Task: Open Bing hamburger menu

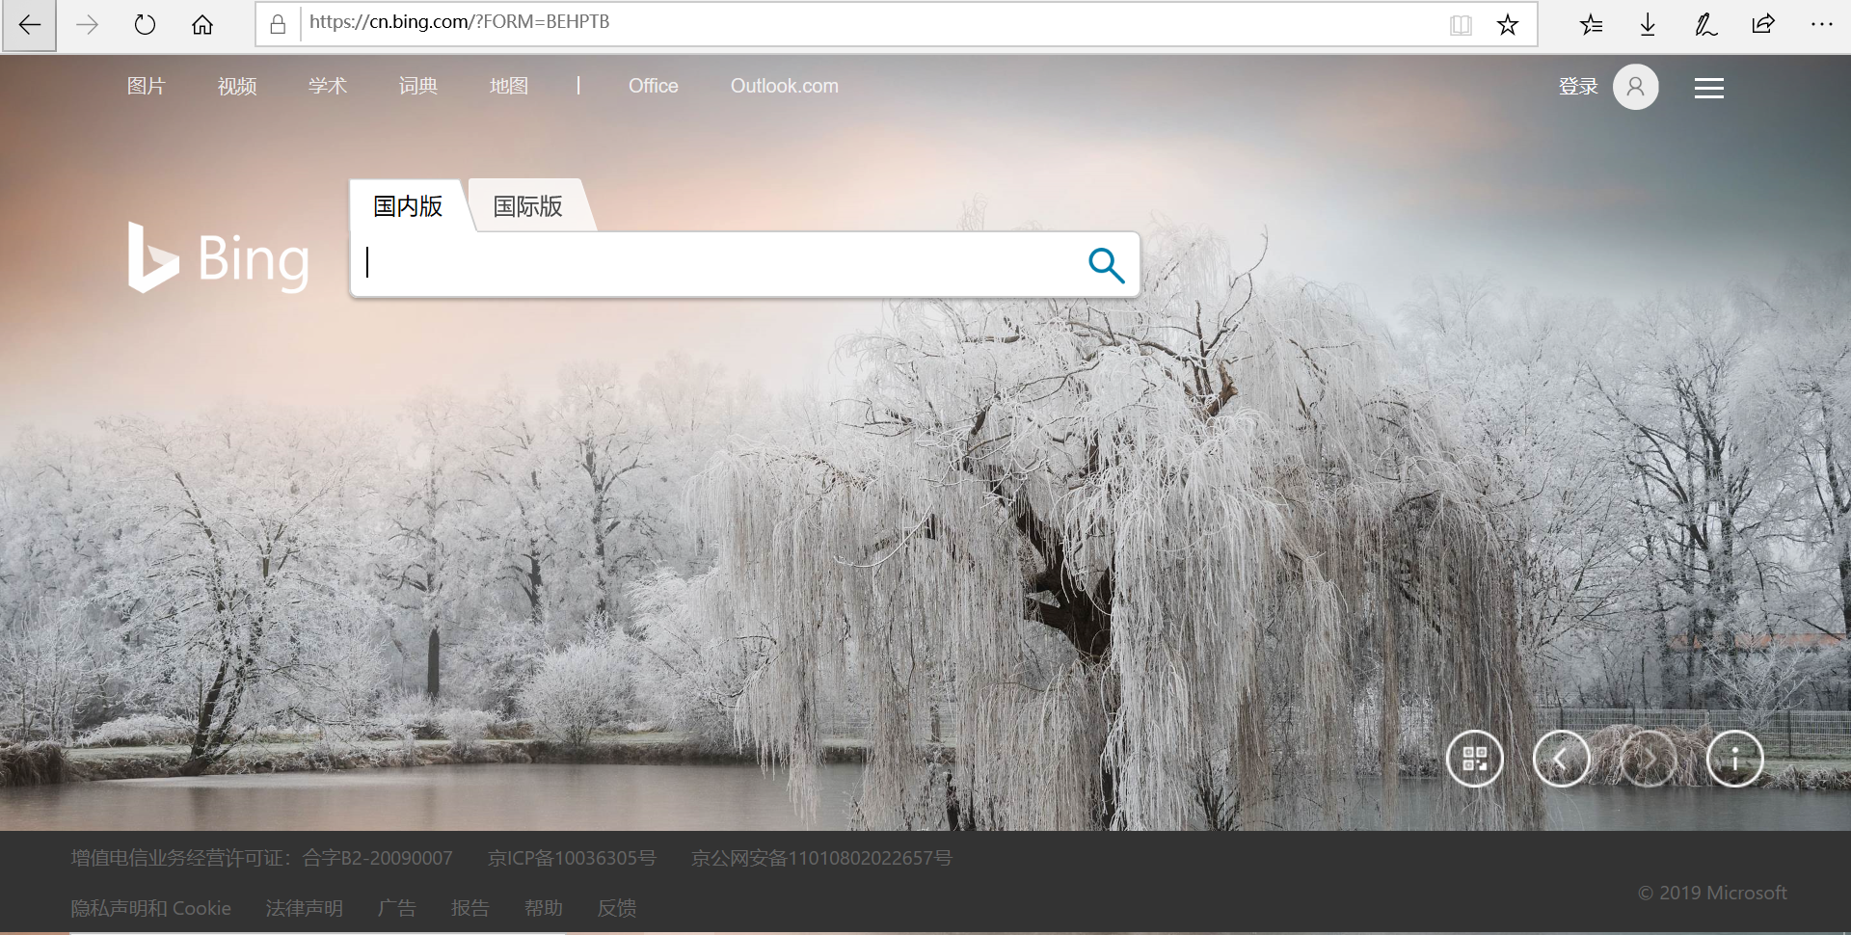Action: (x=1709, y=88)
